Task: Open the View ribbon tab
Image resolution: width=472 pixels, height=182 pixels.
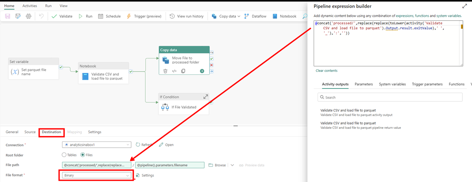Action: 63,6
